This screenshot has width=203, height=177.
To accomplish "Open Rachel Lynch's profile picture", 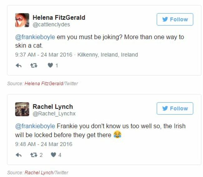I will 22,109.
